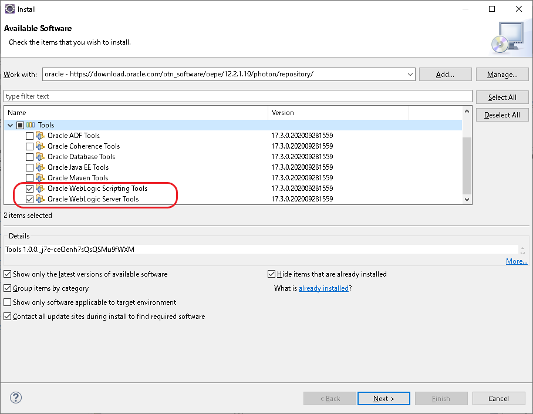Click Select All button

[502, 97]
